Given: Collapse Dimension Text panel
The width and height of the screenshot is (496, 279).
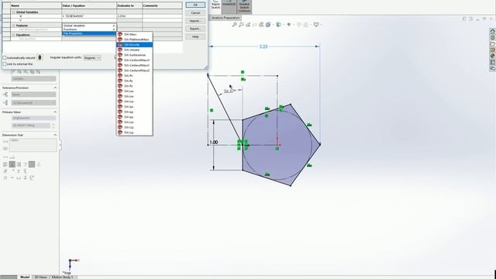Looking at the screenshot, I should tap(55, 135).
